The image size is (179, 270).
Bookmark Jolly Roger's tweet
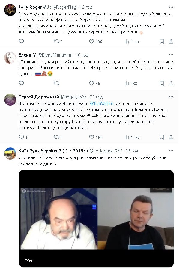pos(162,41)
